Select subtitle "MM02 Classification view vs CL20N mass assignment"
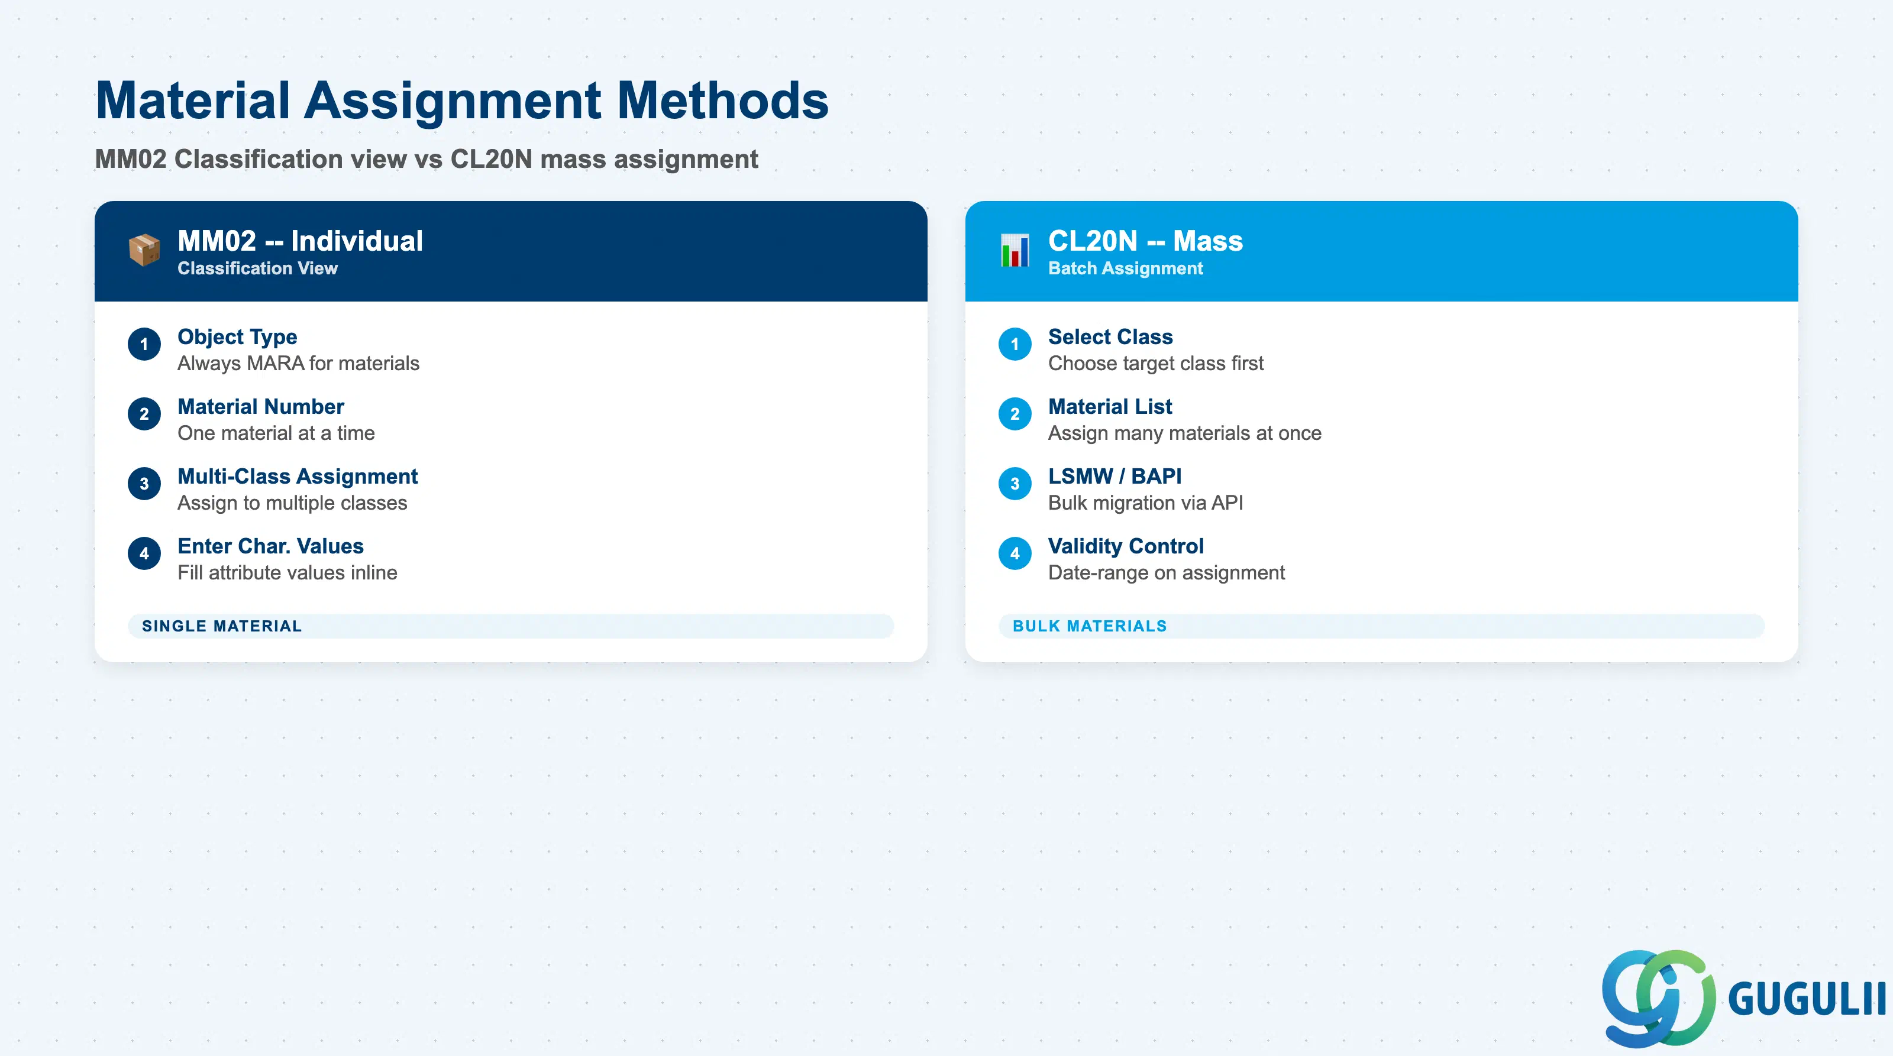Image resolution: width=1893 pixels, height=1056 pixels. (x=426, y=158)
